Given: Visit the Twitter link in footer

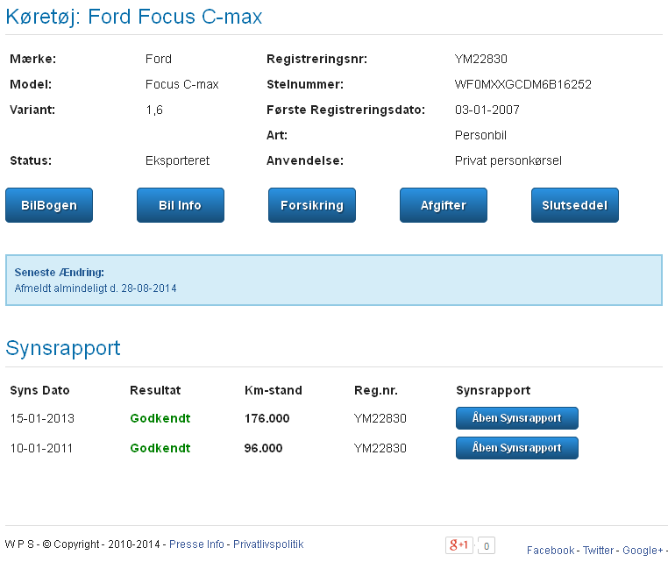Looking at the screenshot, I should [x=598, y=551].
